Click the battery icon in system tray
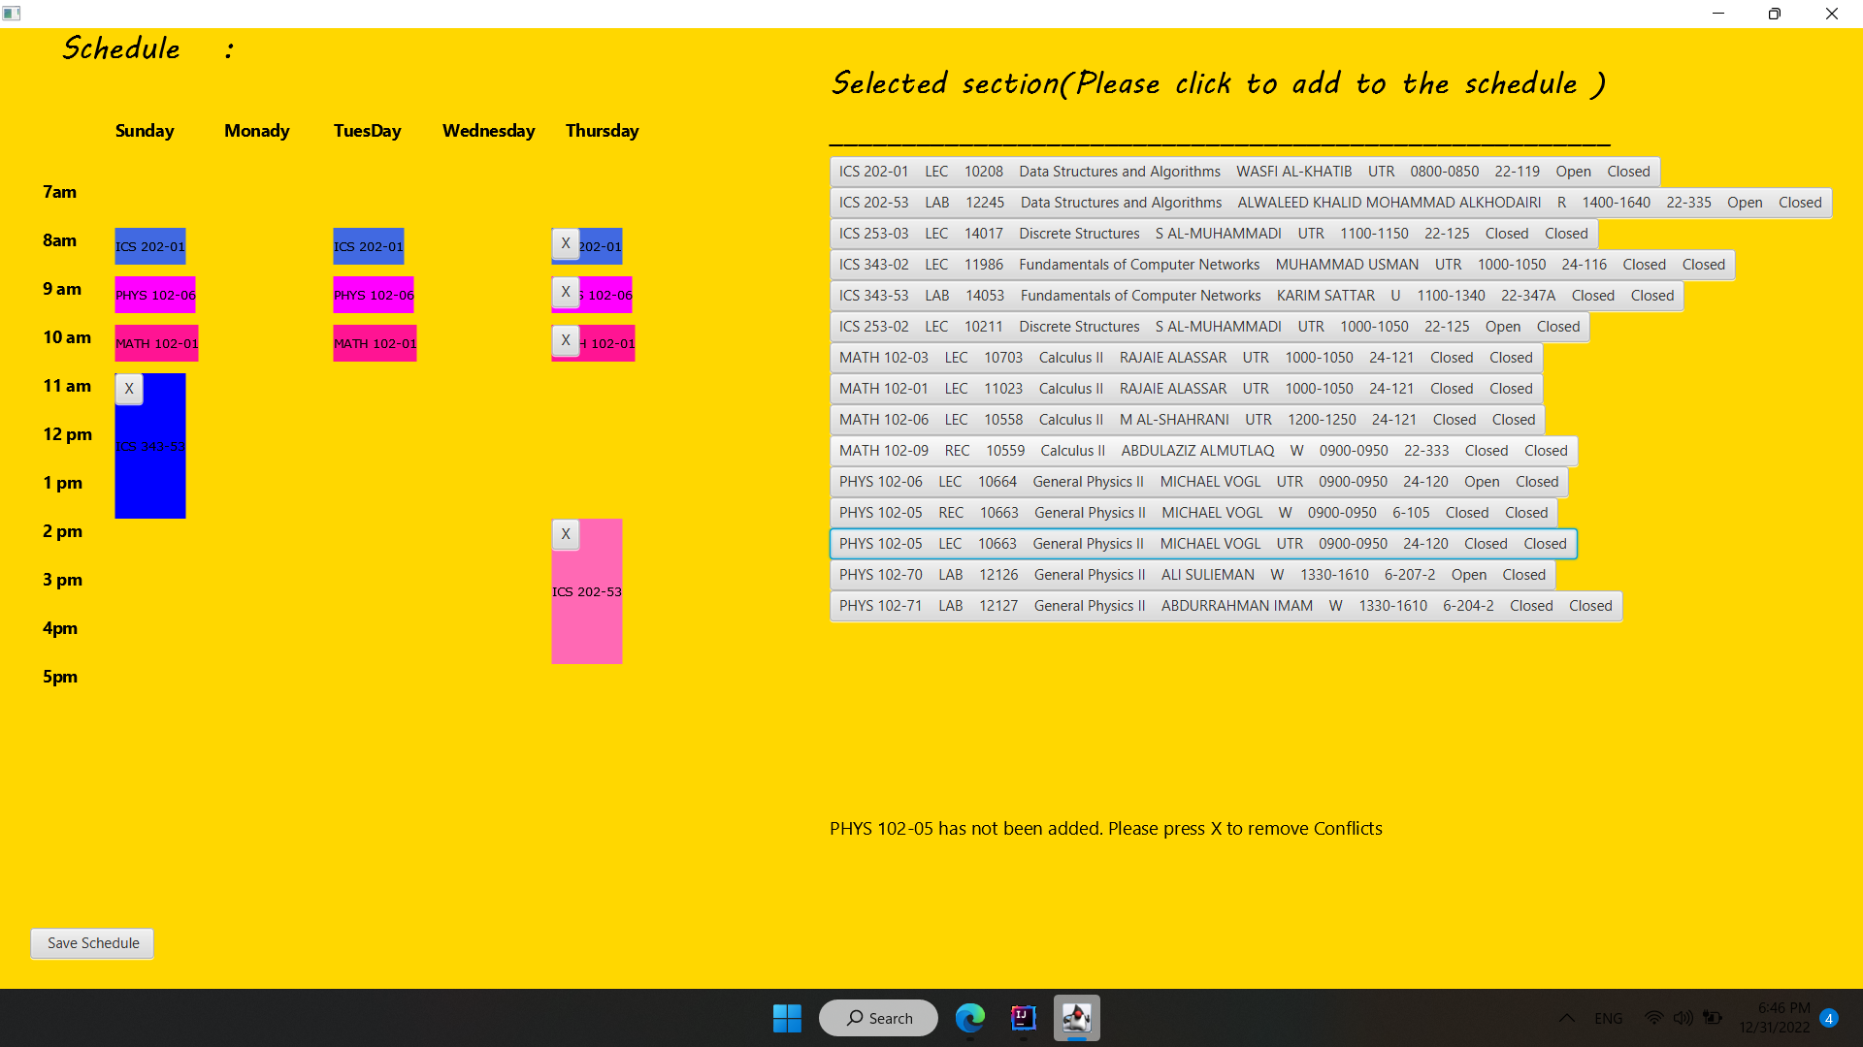This screenshot has width=1863, height=1047. click(x=1712, y=1018)
